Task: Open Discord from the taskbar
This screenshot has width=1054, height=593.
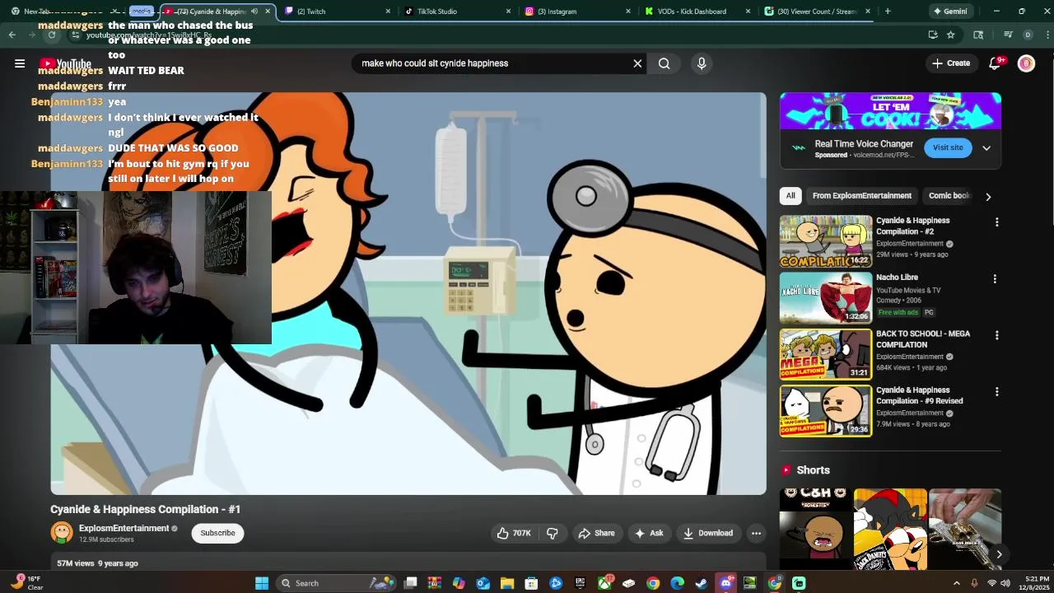Action: (725, 583)
